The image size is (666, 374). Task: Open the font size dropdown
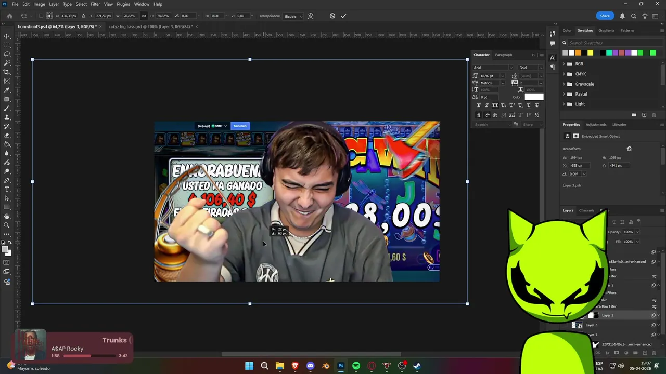click(502, 76)
